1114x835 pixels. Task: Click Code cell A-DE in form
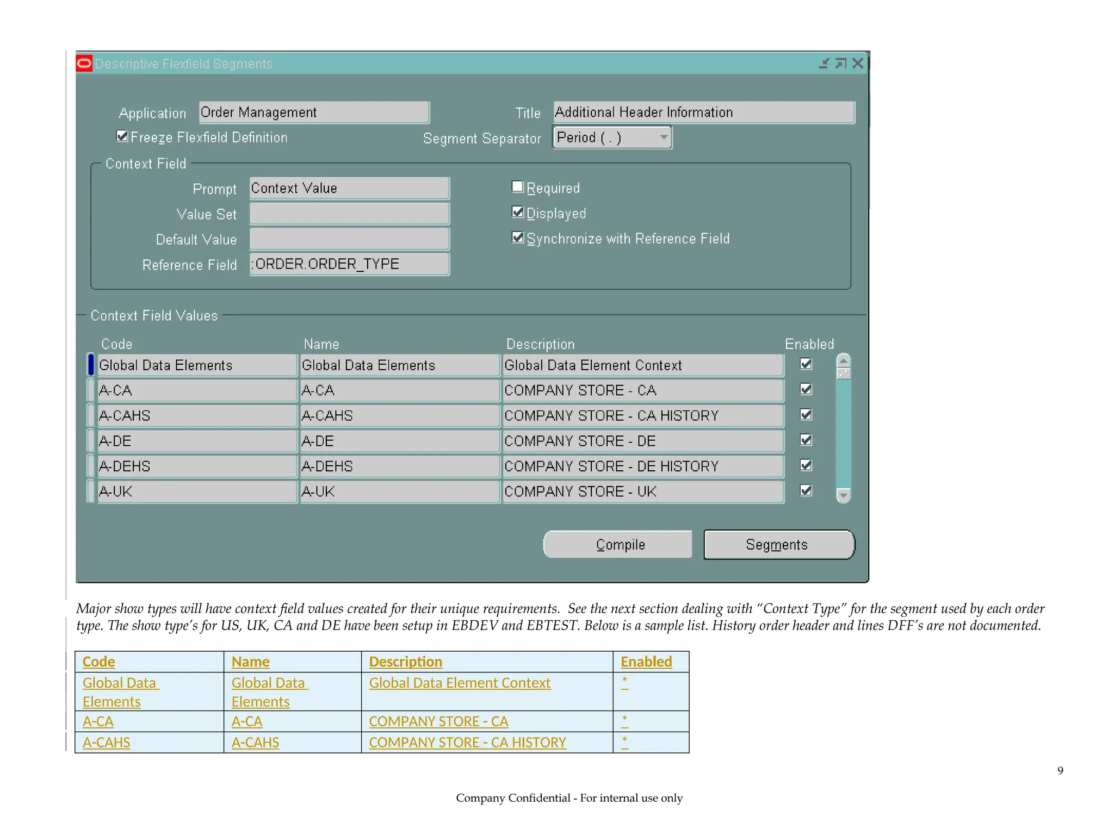(x=197, y=441)
